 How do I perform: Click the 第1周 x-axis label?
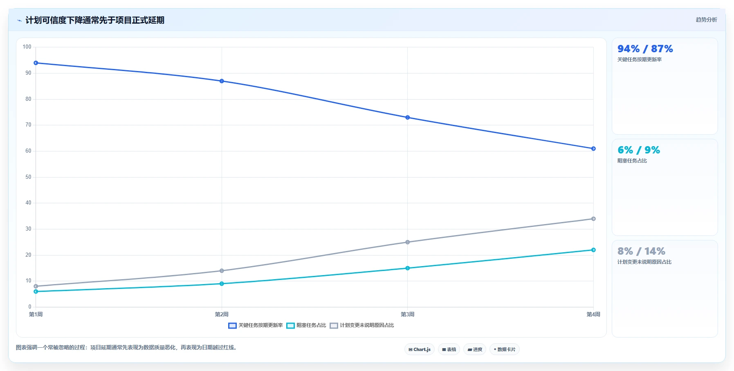tap(36, 314)
